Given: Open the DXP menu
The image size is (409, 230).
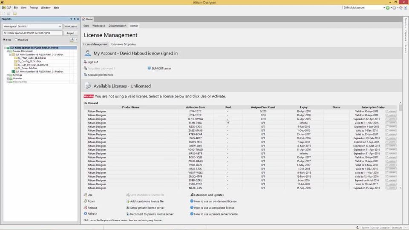Looking at the screenshot, I should [x=7, y=8].
